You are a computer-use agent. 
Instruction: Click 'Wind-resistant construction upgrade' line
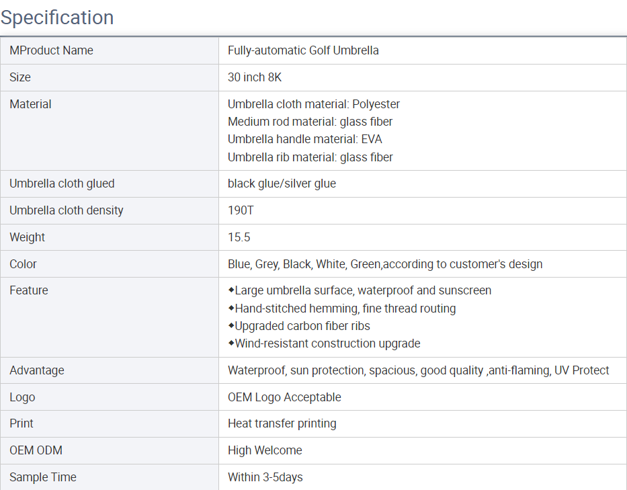coord(325,343)
